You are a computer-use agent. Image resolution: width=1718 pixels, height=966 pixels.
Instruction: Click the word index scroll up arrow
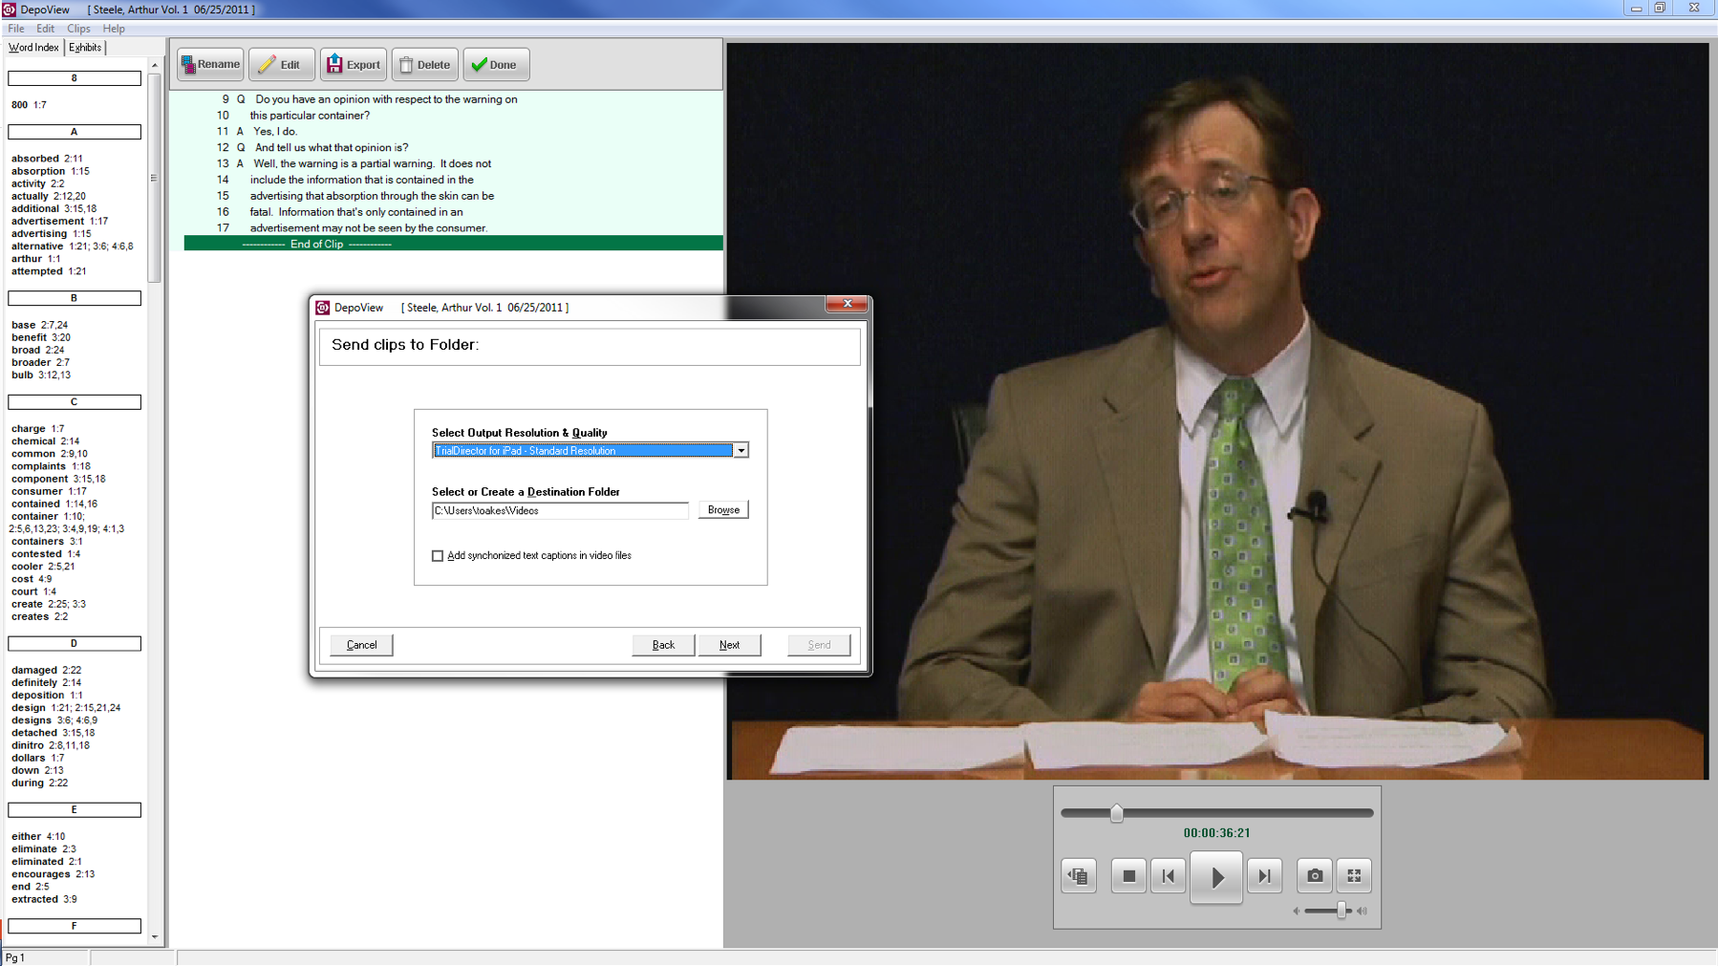tap(155, 66)
